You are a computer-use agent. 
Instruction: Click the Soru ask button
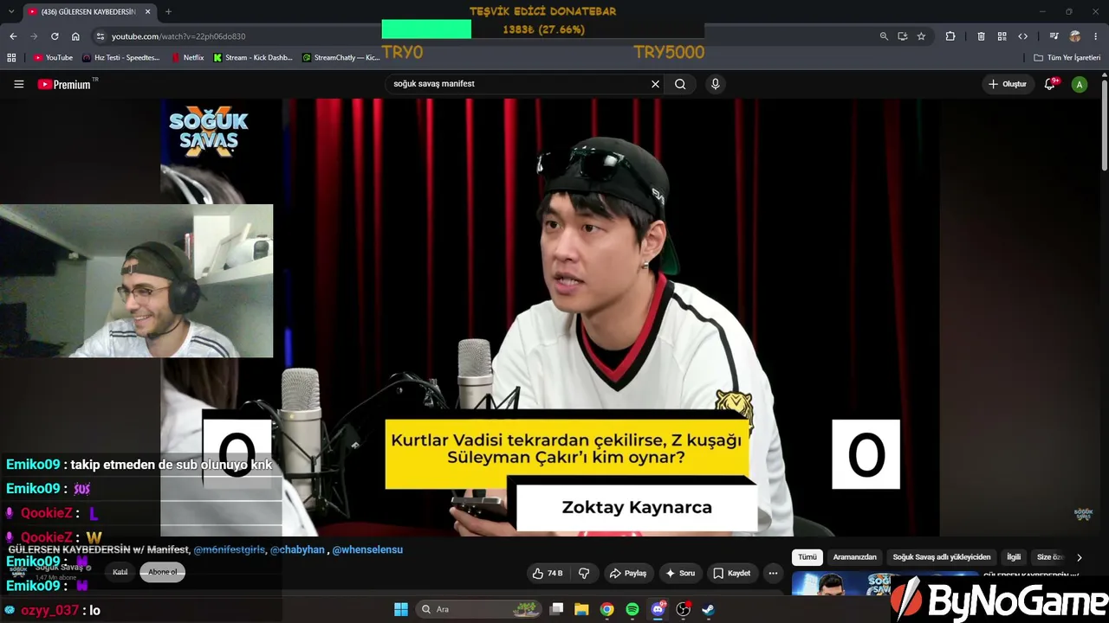coord(680,573)
